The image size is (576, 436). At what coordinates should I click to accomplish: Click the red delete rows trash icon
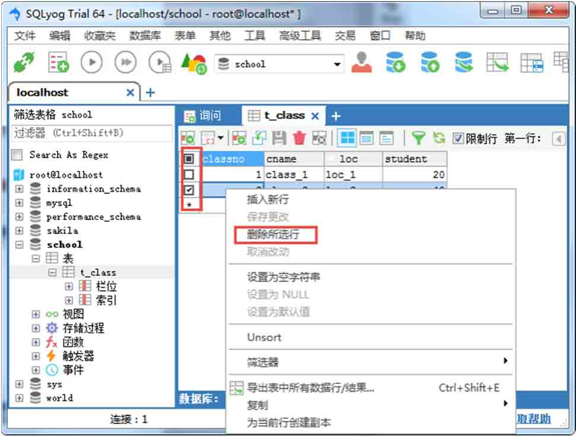(300, 138)
